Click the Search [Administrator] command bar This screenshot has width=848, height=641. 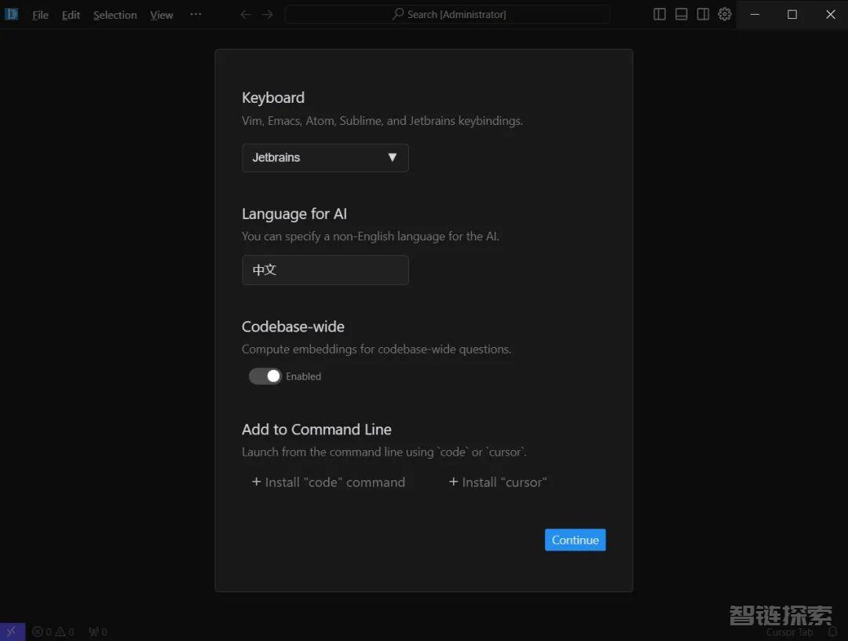tap(448, 14)
